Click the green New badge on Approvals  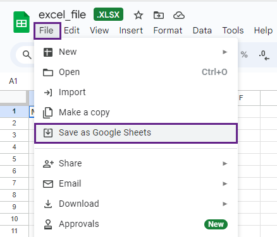[x=216, y=224]
